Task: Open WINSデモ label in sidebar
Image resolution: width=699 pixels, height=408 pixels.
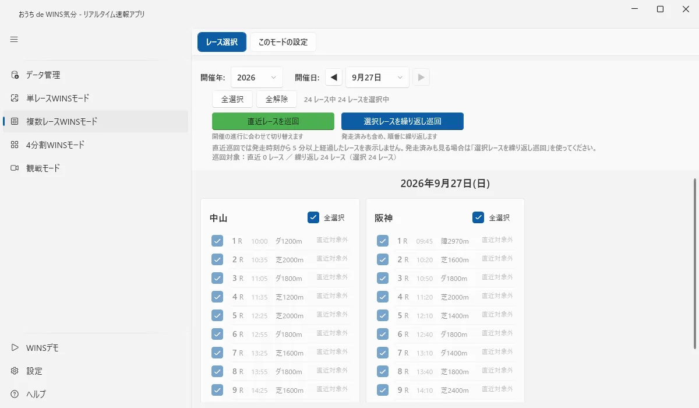Action: (x=43, y=348)
